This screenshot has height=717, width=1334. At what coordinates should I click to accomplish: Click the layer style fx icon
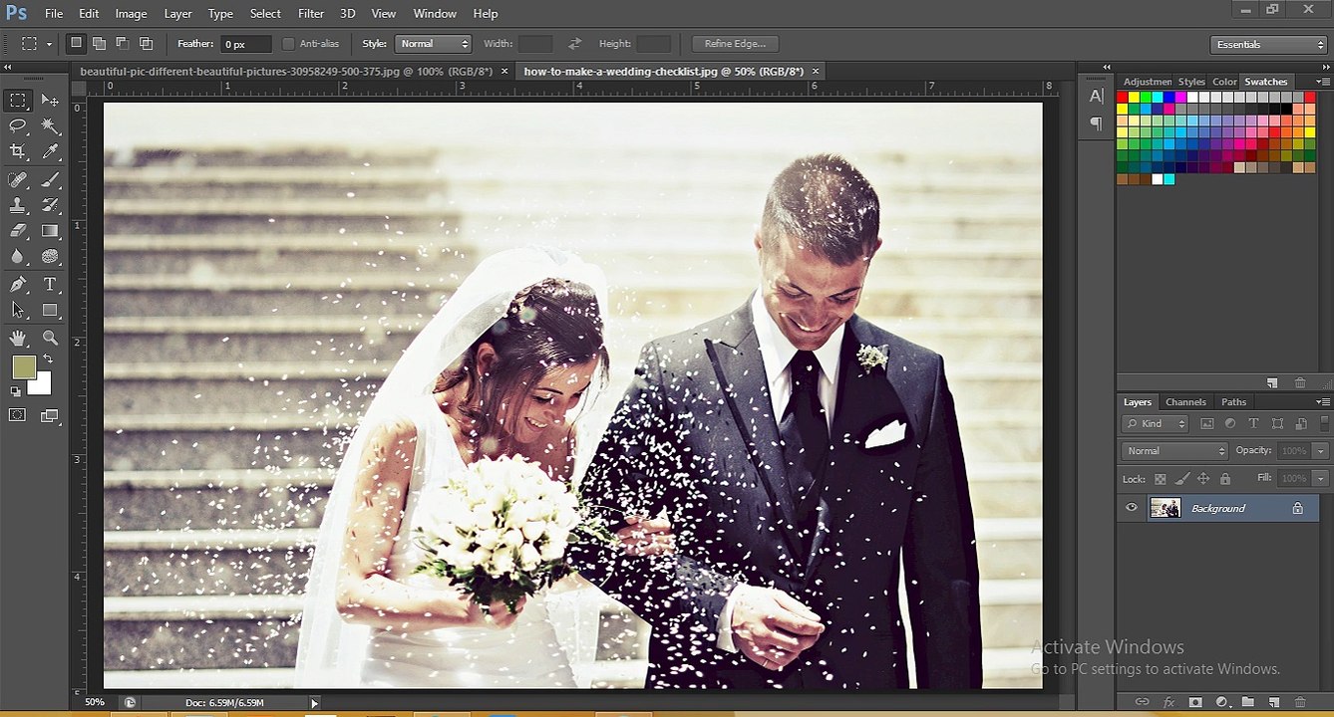coord(1168,702)
